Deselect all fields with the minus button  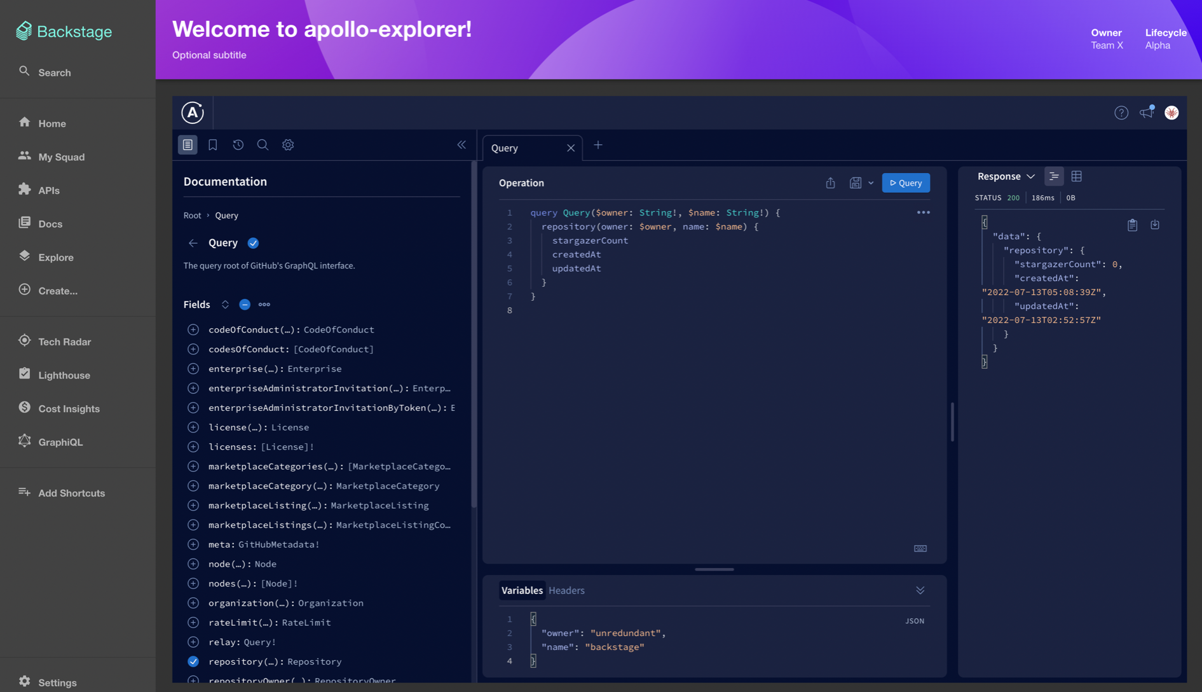[x=245, y=305]
